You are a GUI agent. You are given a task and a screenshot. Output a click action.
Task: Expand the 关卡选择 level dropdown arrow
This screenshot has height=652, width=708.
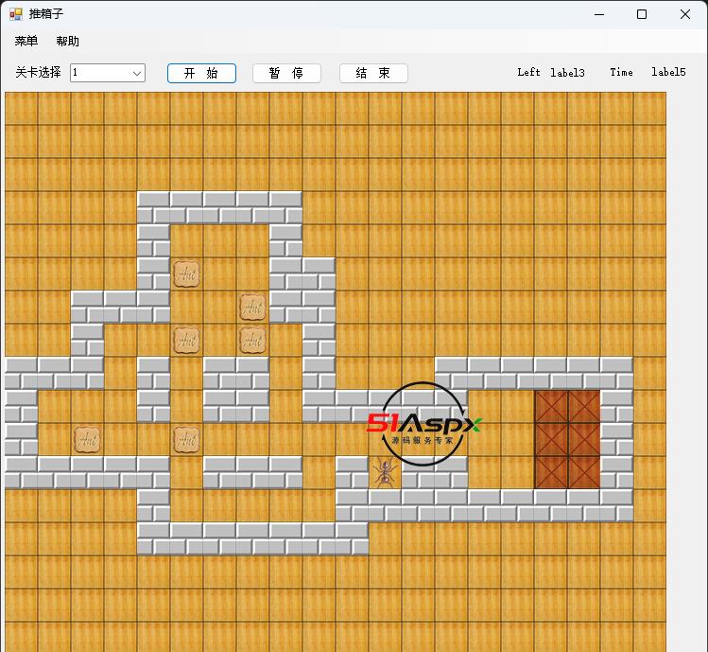click(x=136, y=73)
